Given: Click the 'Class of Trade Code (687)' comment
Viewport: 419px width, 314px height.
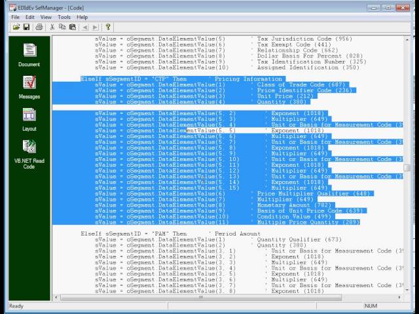Looking at the screenshot, I should coord(301,84).
